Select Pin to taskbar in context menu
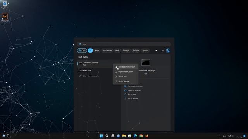 [126, 81]
